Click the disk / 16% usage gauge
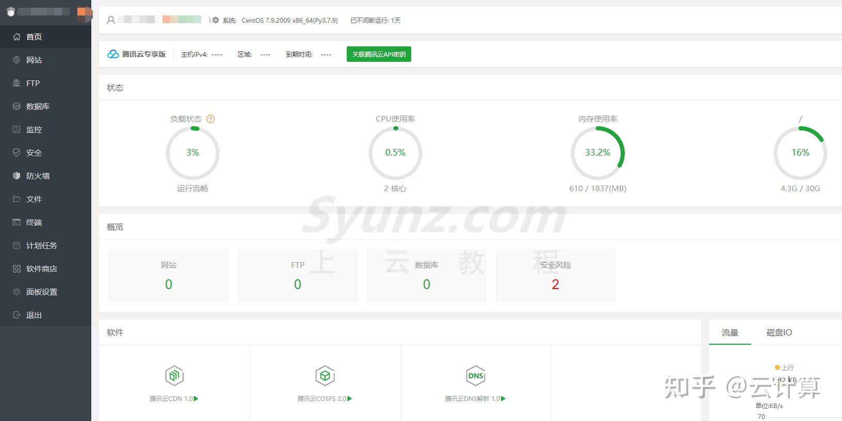The image size is (842, 421). [800, 153]
